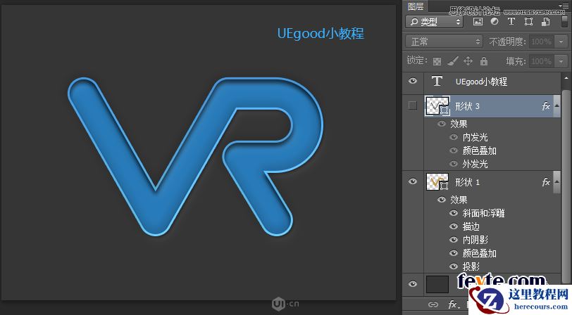The width and height of the screenshot is (572, 315).
Task: Click lock position icon
Action: (x=468, y=60)
